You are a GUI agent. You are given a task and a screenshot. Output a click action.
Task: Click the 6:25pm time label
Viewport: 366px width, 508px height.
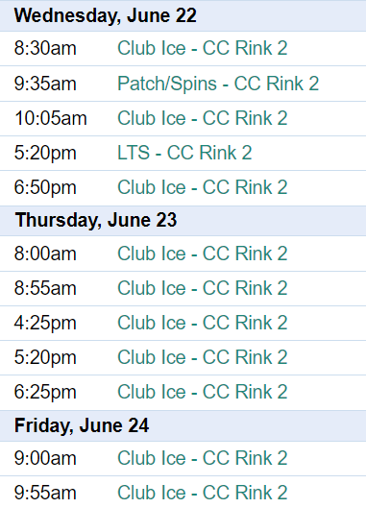[x=45, y=393]
